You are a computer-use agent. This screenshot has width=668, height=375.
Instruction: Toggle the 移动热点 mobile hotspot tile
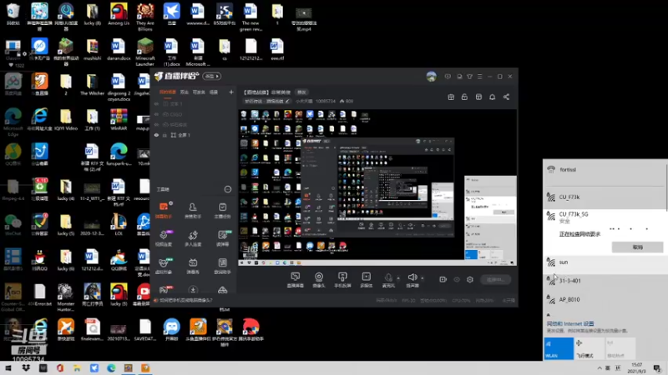click(620, 348)
